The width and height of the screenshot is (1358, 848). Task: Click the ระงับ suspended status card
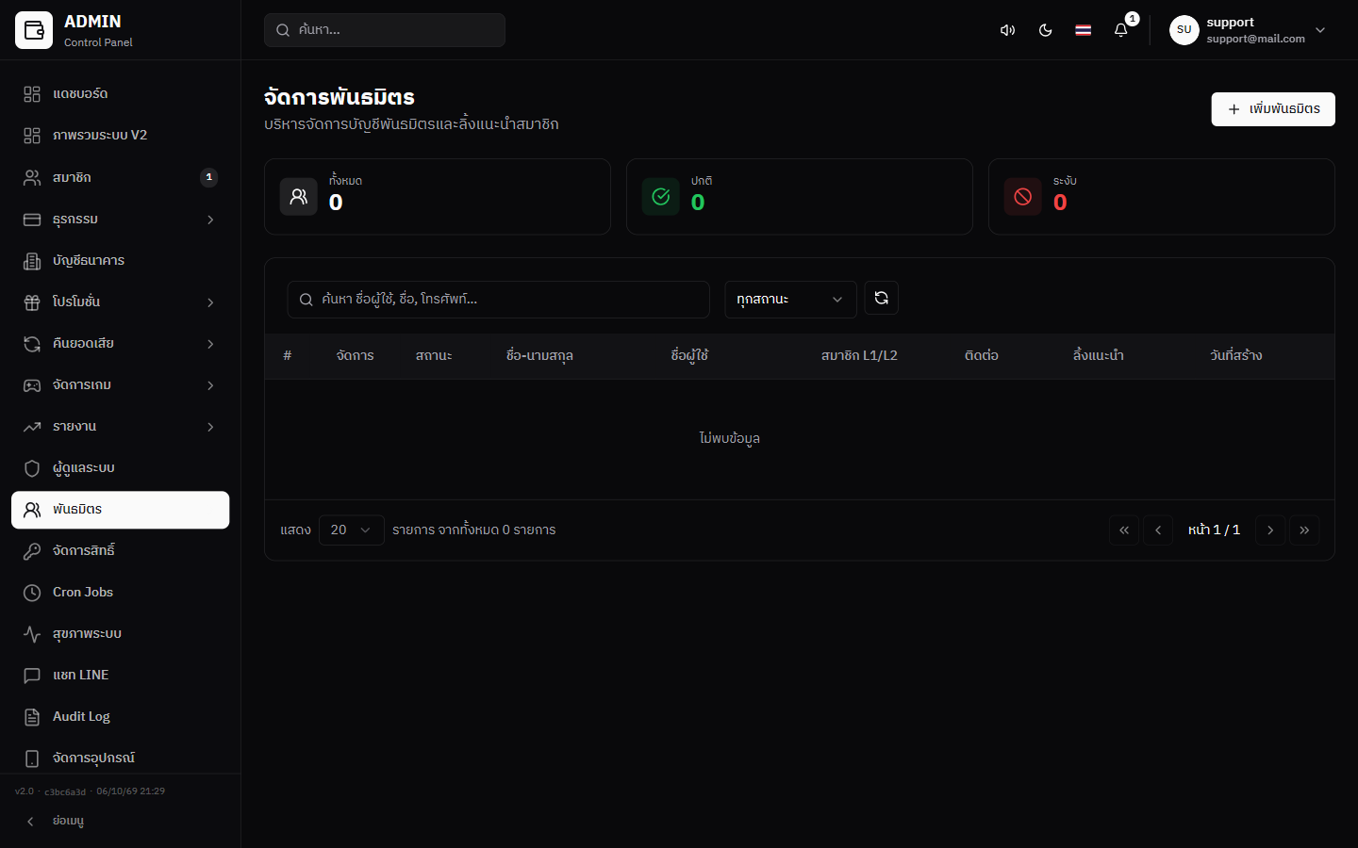point(1162,196)
